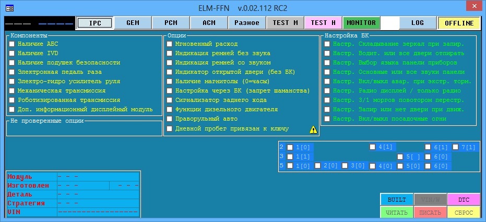
Task: Click the yellow OFFLINE button
Action: point(459,23)
